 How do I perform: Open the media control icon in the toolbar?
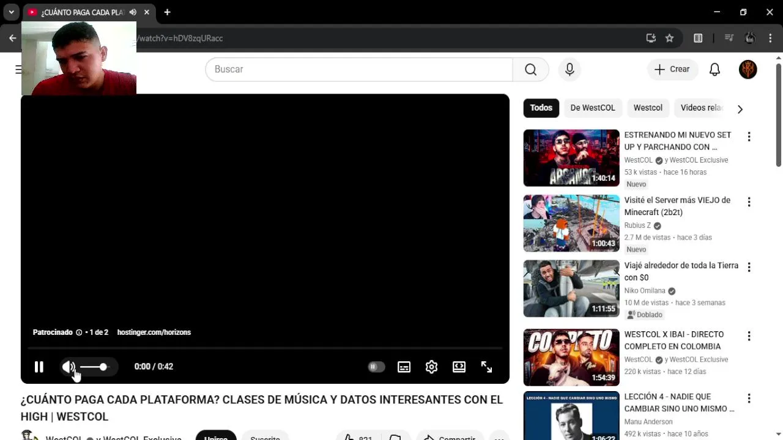tap(729, 38)
